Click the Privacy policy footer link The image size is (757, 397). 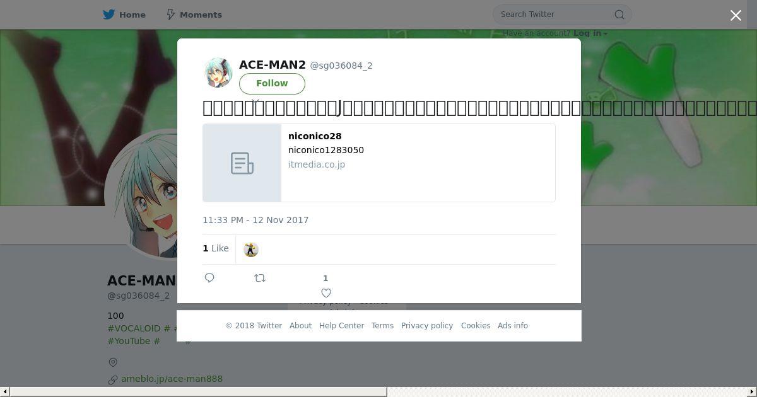(427, 326)
